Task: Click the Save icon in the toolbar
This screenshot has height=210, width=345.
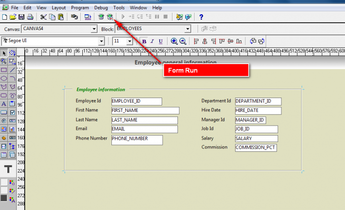Action: pos(21,17)
